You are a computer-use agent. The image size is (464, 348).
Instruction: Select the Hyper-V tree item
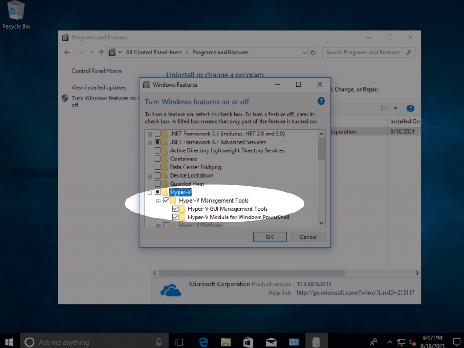[x=180, y=192]
